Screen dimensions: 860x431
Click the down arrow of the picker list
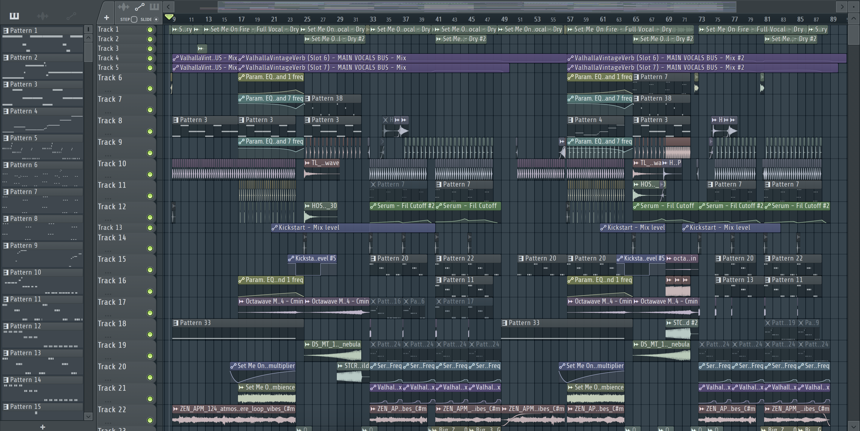click(88, 416)
